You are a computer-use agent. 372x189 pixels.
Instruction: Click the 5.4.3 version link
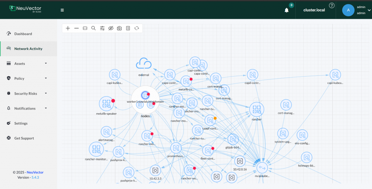click(35, 177)
